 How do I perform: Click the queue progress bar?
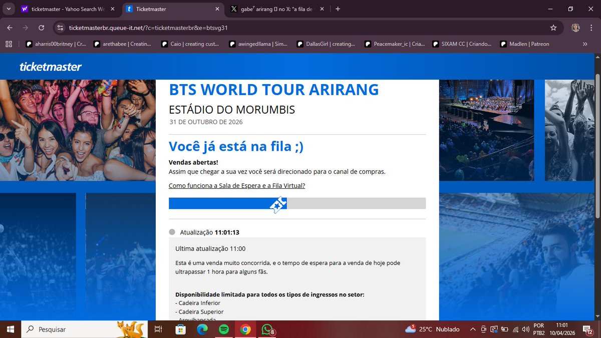click(x=297, y=203)
